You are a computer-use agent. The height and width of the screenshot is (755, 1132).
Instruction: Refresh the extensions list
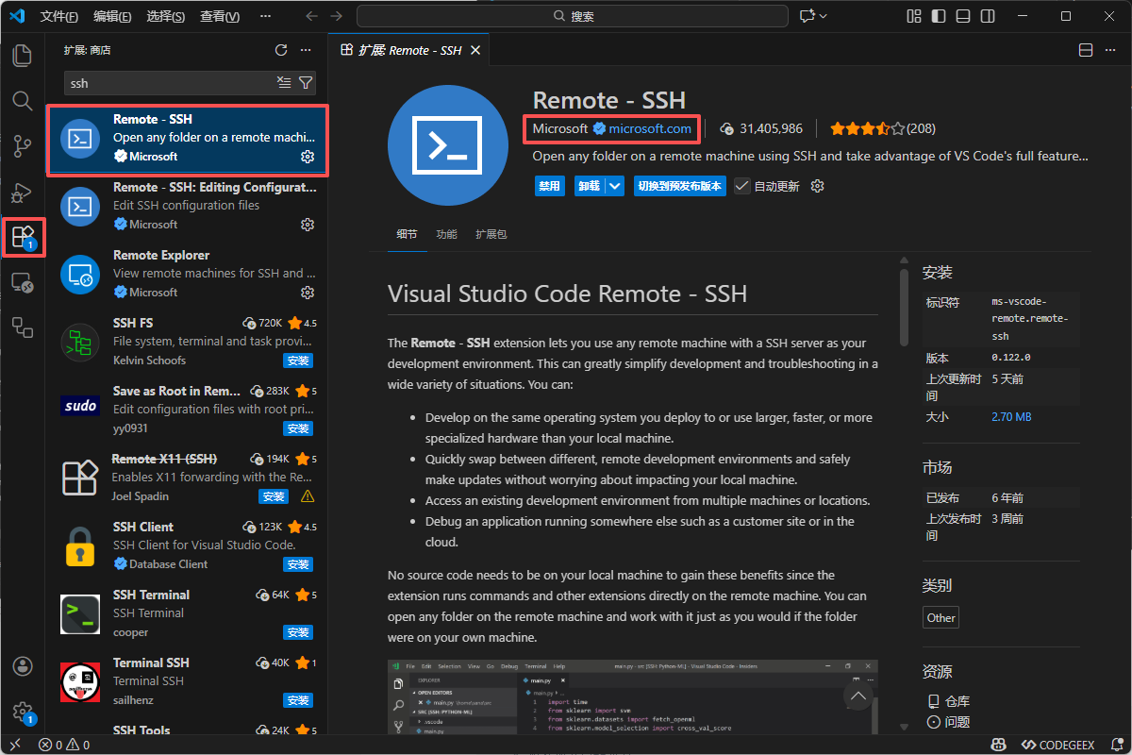(280, 50)
